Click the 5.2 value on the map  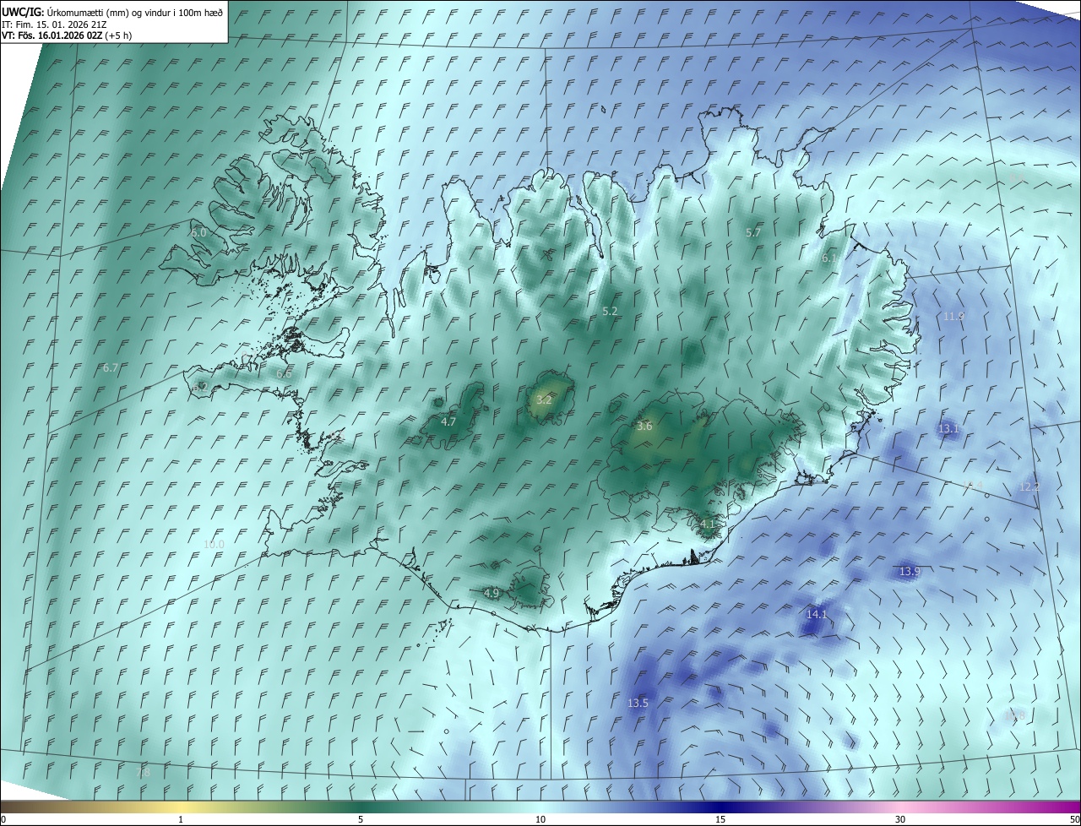[610, 312]
